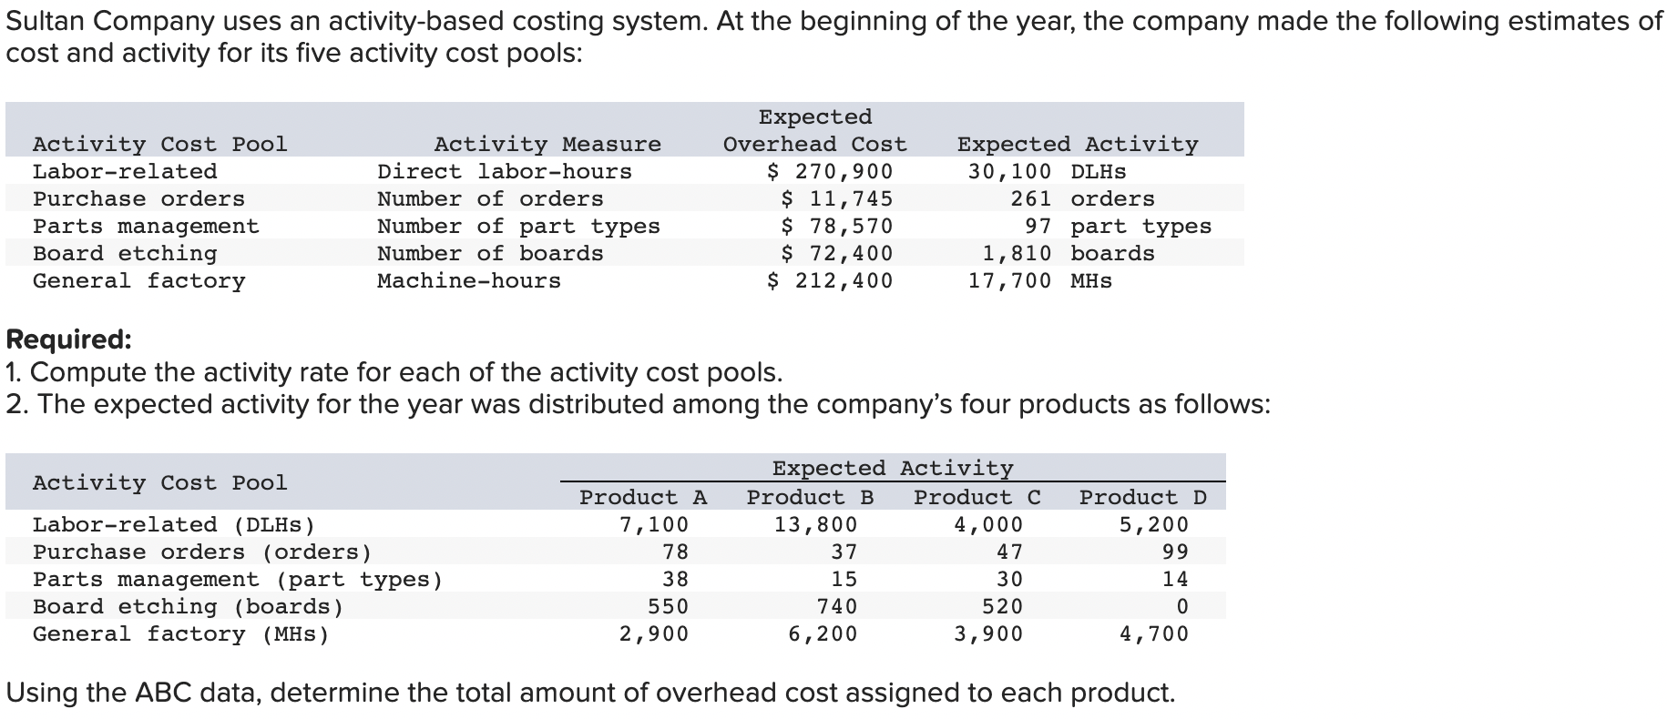Screen dimensions: 1667x719
Task: Click the Labor-related row label in first table
Action: pyautogui.click(x=125, y=171)
